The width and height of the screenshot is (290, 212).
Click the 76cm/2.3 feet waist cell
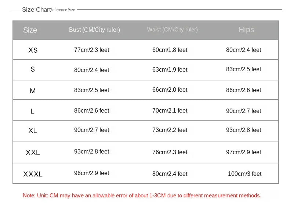pyautogui.click(x=170, y=152)
